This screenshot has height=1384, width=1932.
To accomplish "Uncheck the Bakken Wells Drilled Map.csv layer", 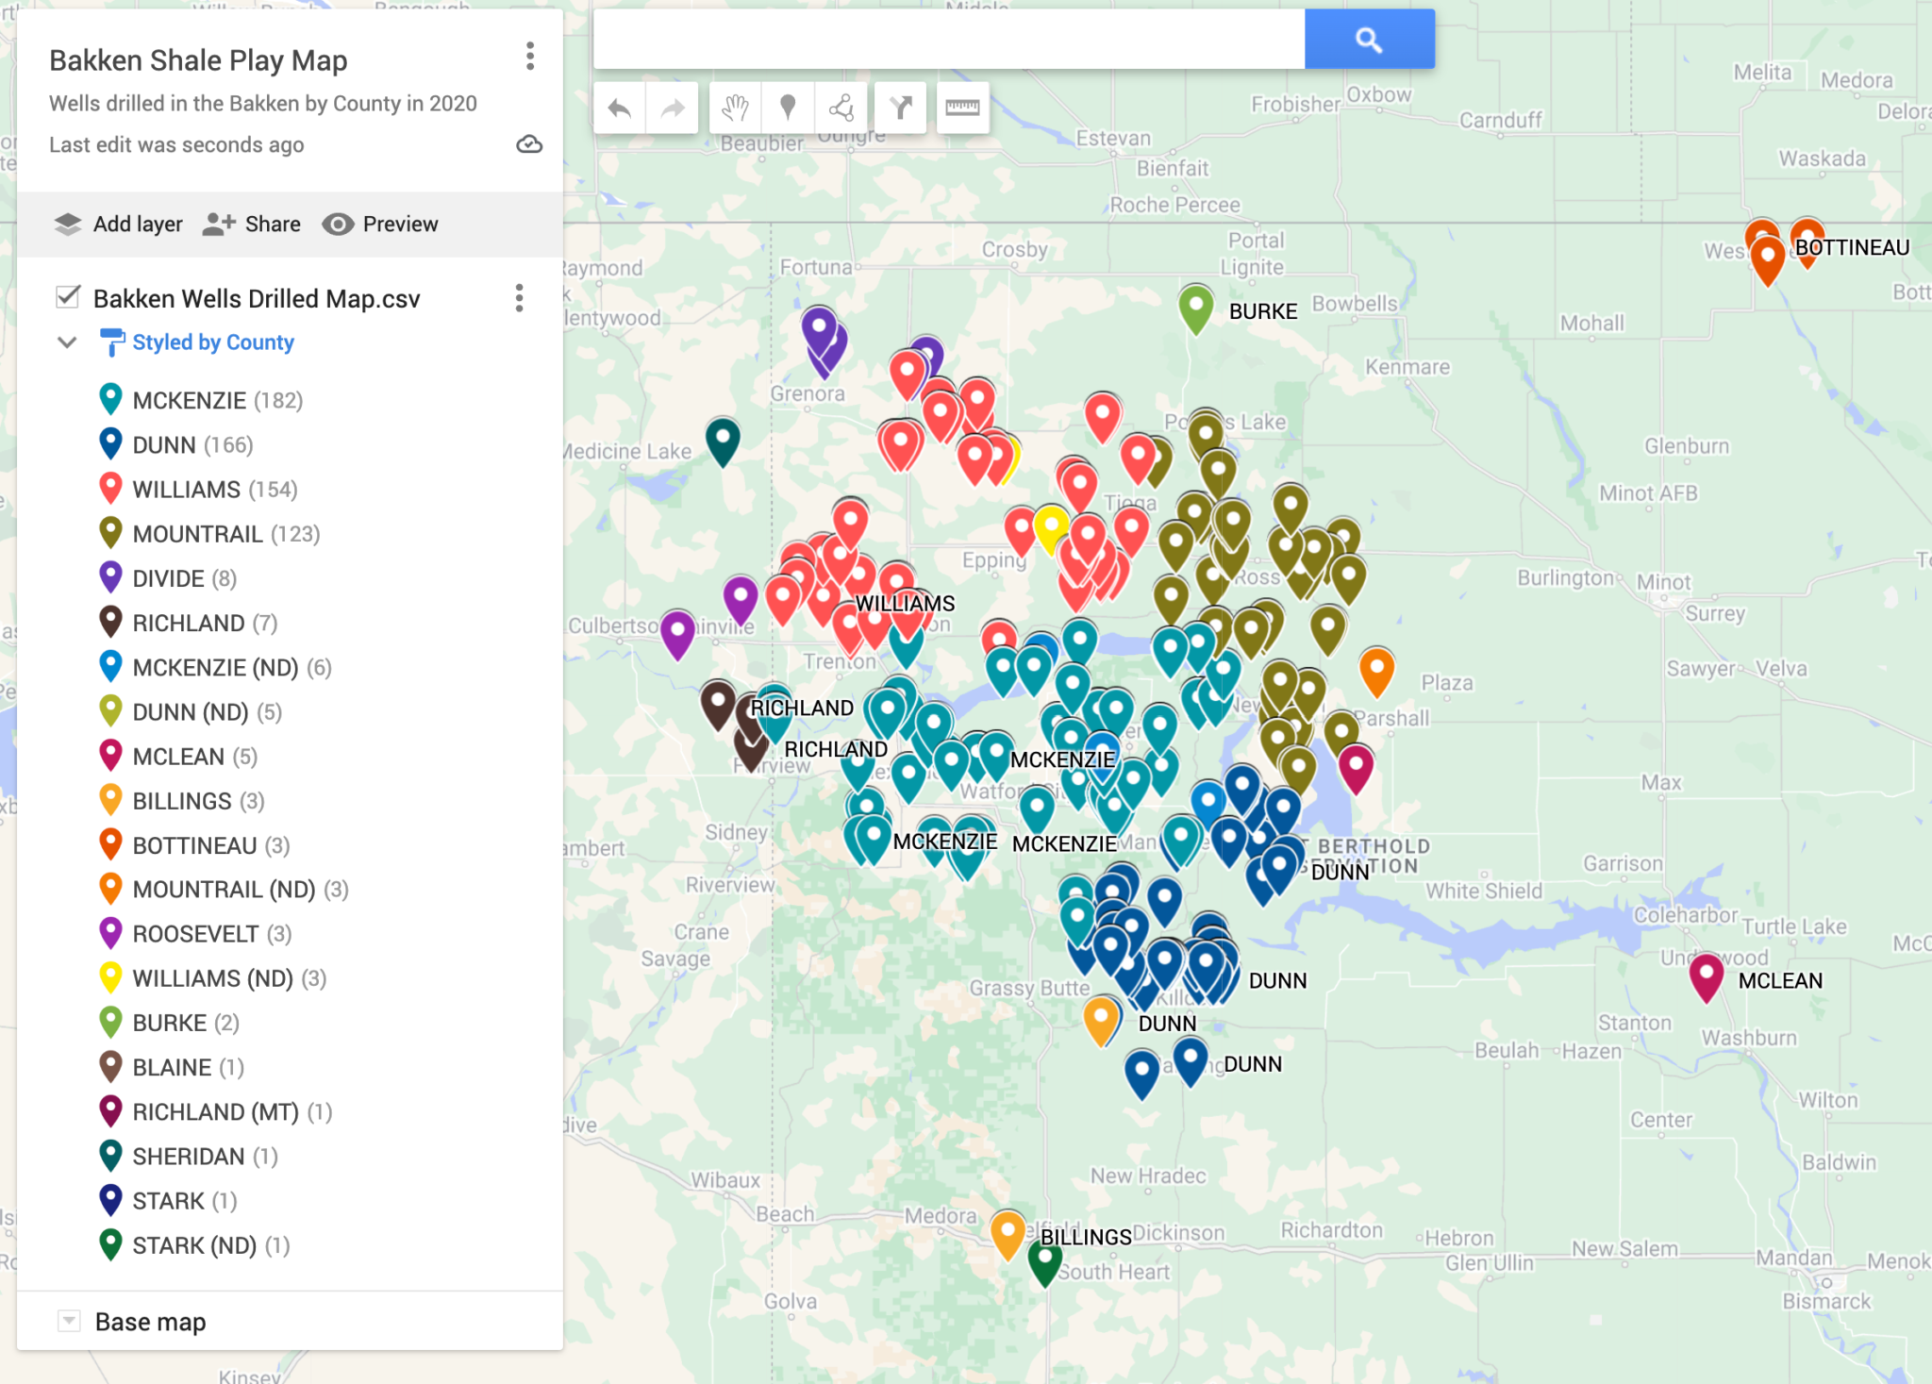I will click(x=66, y=298).
